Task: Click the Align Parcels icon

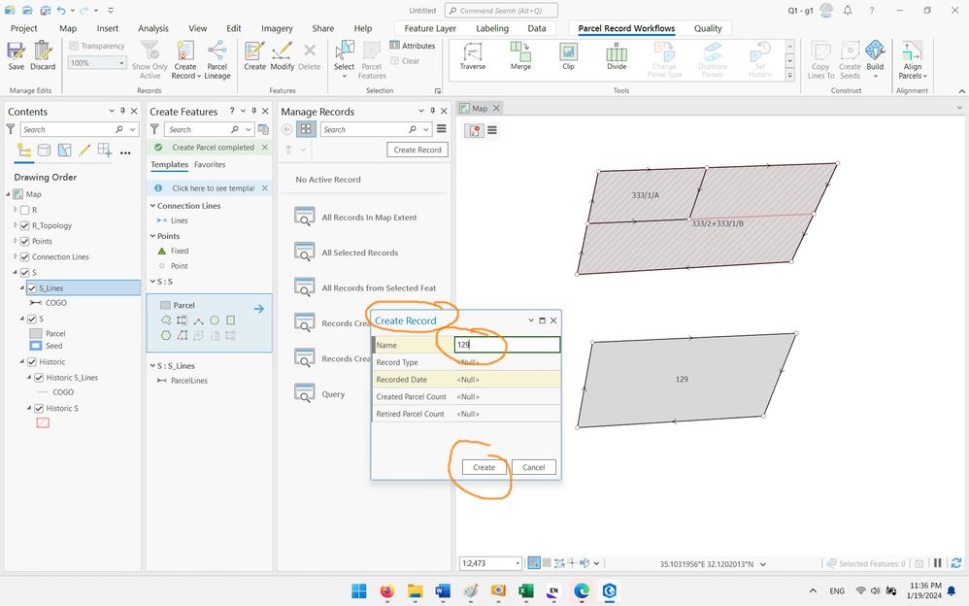Action: coord(912,50)
